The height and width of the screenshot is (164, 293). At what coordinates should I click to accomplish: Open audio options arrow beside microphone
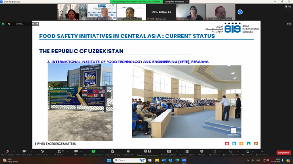point(14,151)
